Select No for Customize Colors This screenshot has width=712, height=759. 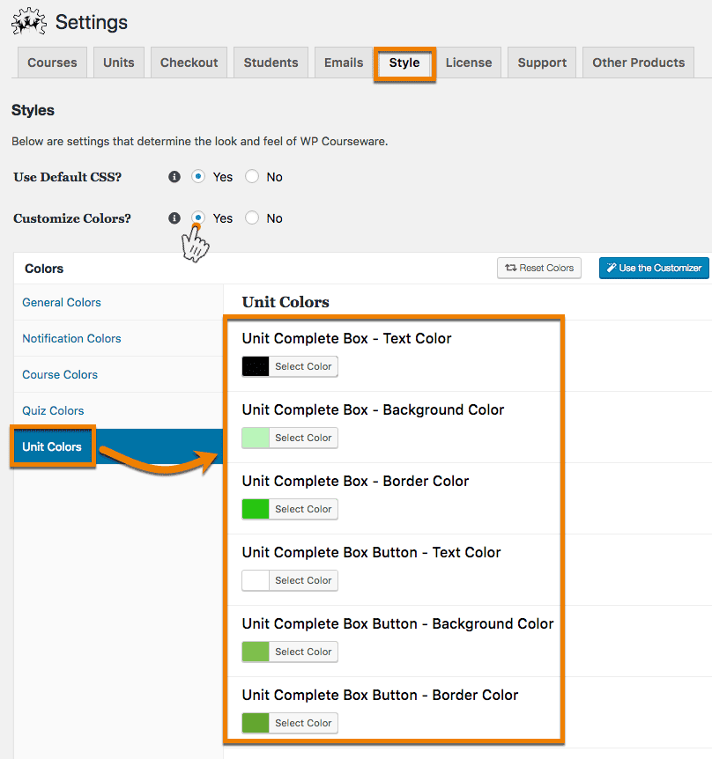[x=252, y=217]
